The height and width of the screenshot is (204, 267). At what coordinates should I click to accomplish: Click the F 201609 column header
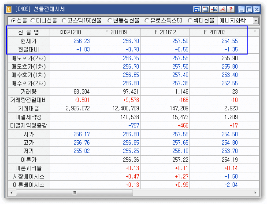point(115,32)
